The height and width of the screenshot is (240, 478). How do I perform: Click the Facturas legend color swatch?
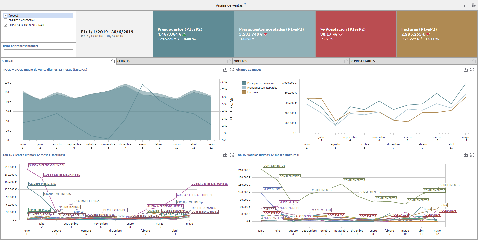coord(244,92)
